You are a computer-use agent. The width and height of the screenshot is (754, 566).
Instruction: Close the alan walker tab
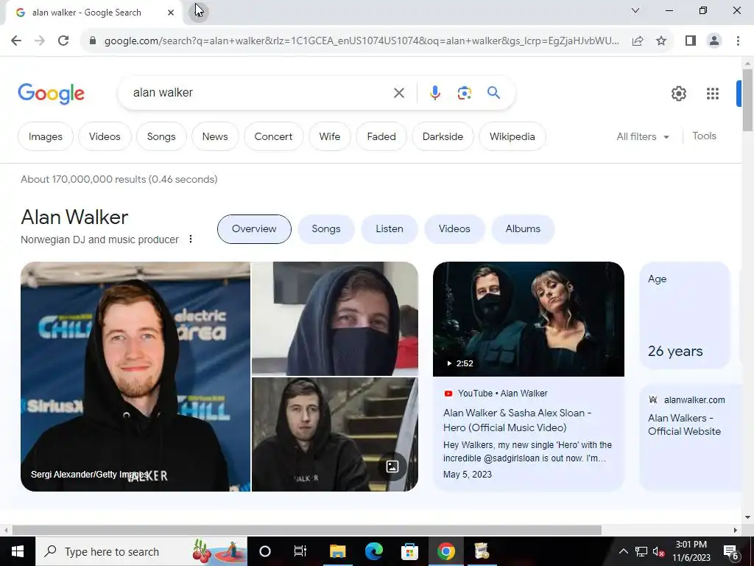pos(171,13)
